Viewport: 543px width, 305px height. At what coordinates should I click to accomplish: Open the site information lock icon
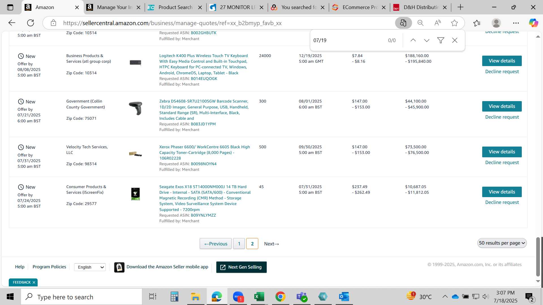tap(53, 23)
